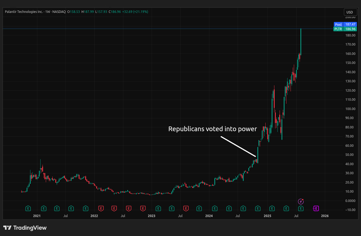The height and width of the screenshot is (236, 361).
Task: Open the August 2024 green earnings marker
Action: [243, 209]
